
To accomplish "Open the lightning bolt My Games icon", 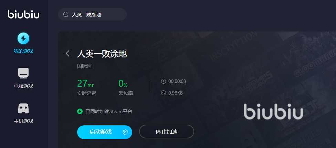I will 23,38.
